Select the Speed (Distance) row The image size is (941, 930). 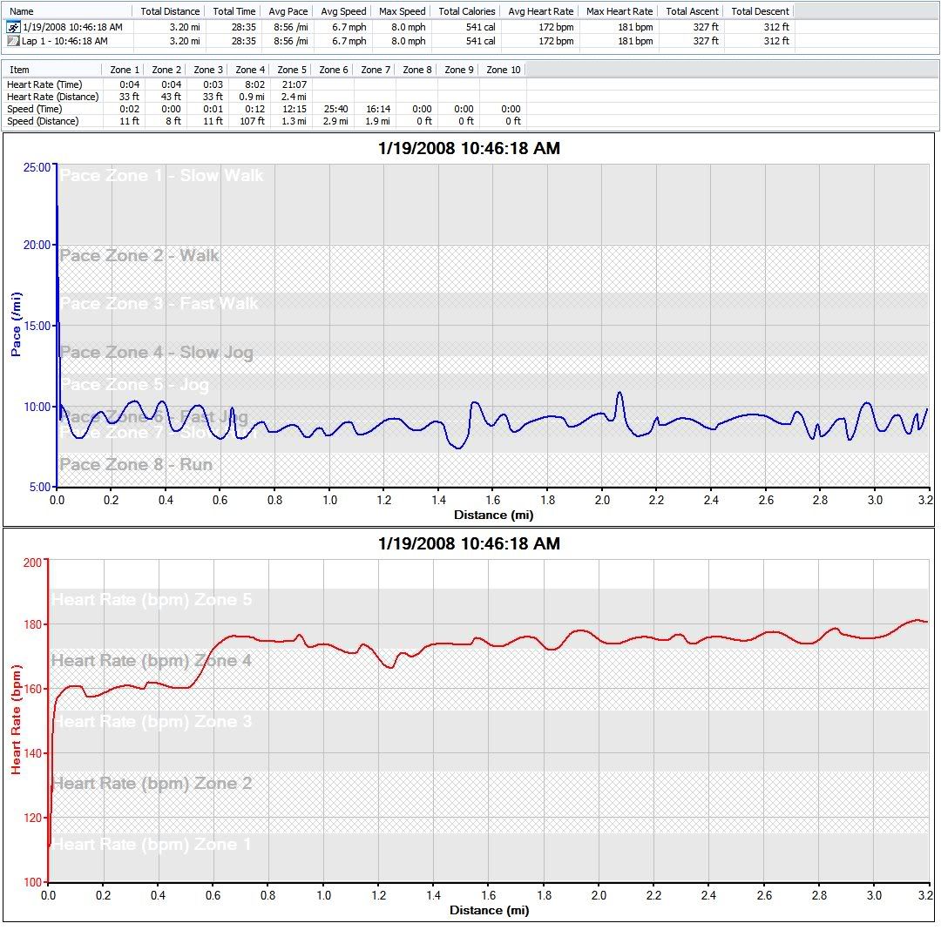pyautogui.click(x=43, y=121)
